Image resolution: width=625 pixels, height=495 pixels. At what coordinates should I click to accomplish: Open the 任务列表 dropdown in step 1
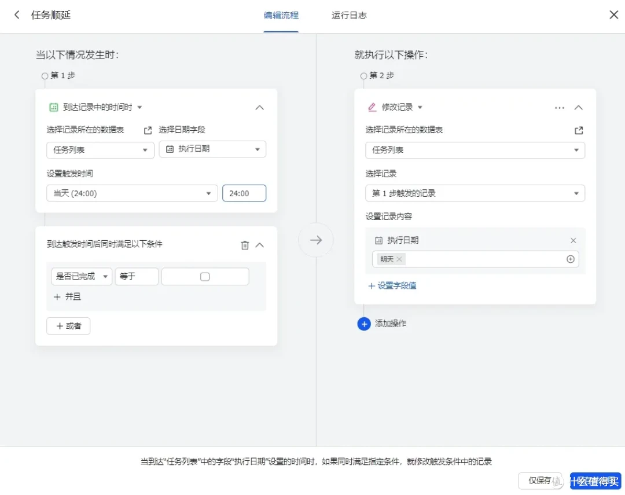(100, 150)
